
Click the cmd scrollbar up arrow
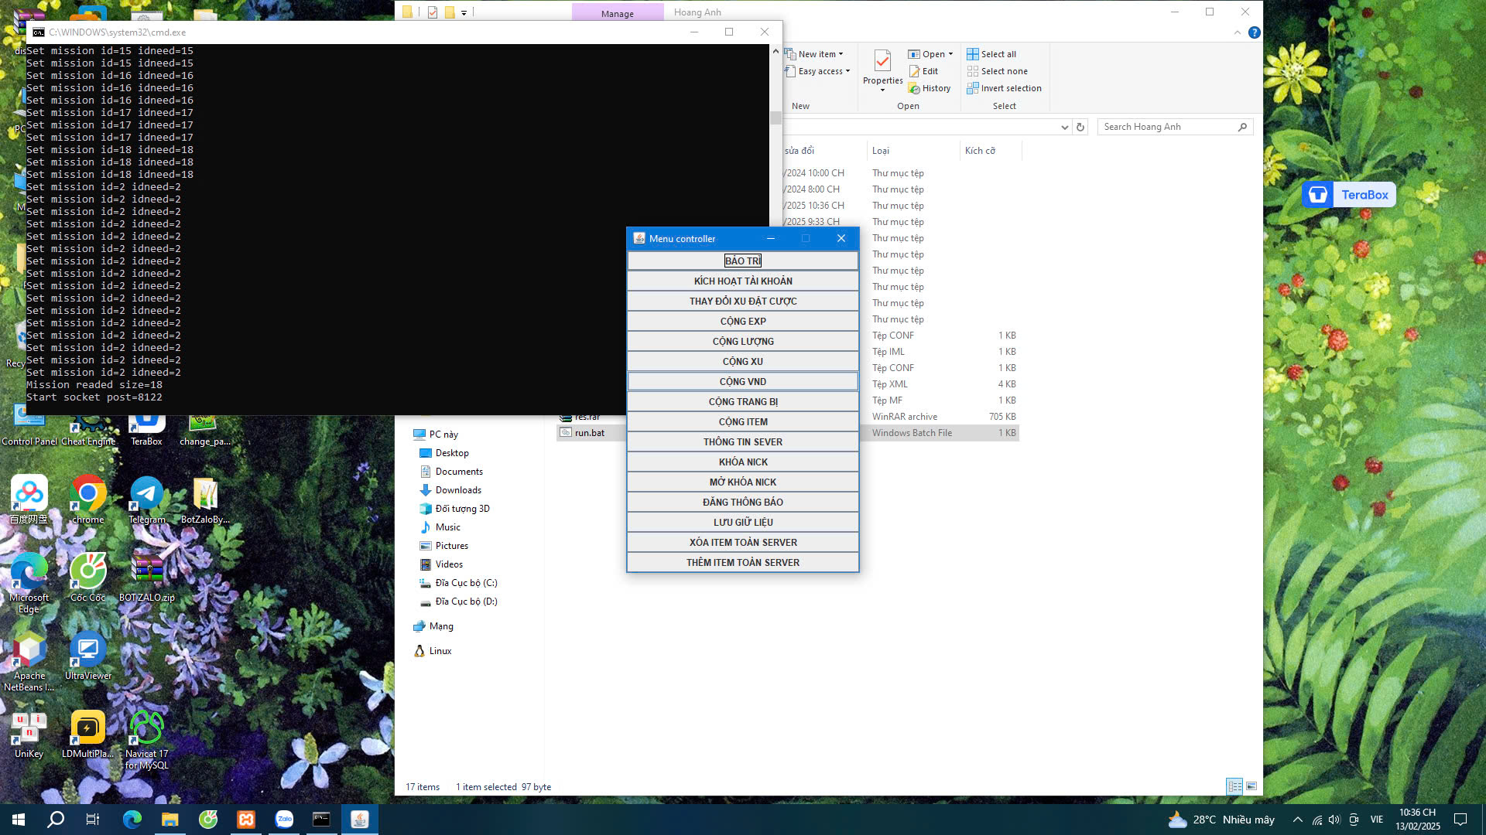pos(776,51)
